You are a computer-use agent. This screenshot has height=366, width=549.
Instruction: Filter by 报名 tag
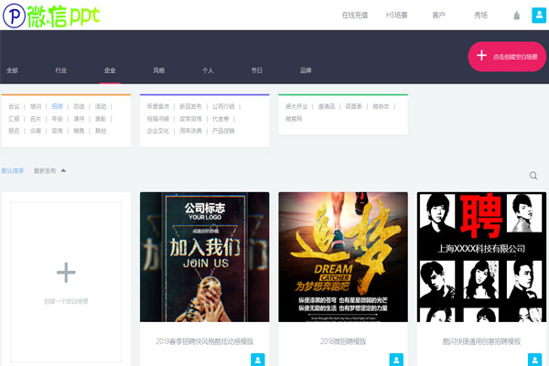click(14, 131)
